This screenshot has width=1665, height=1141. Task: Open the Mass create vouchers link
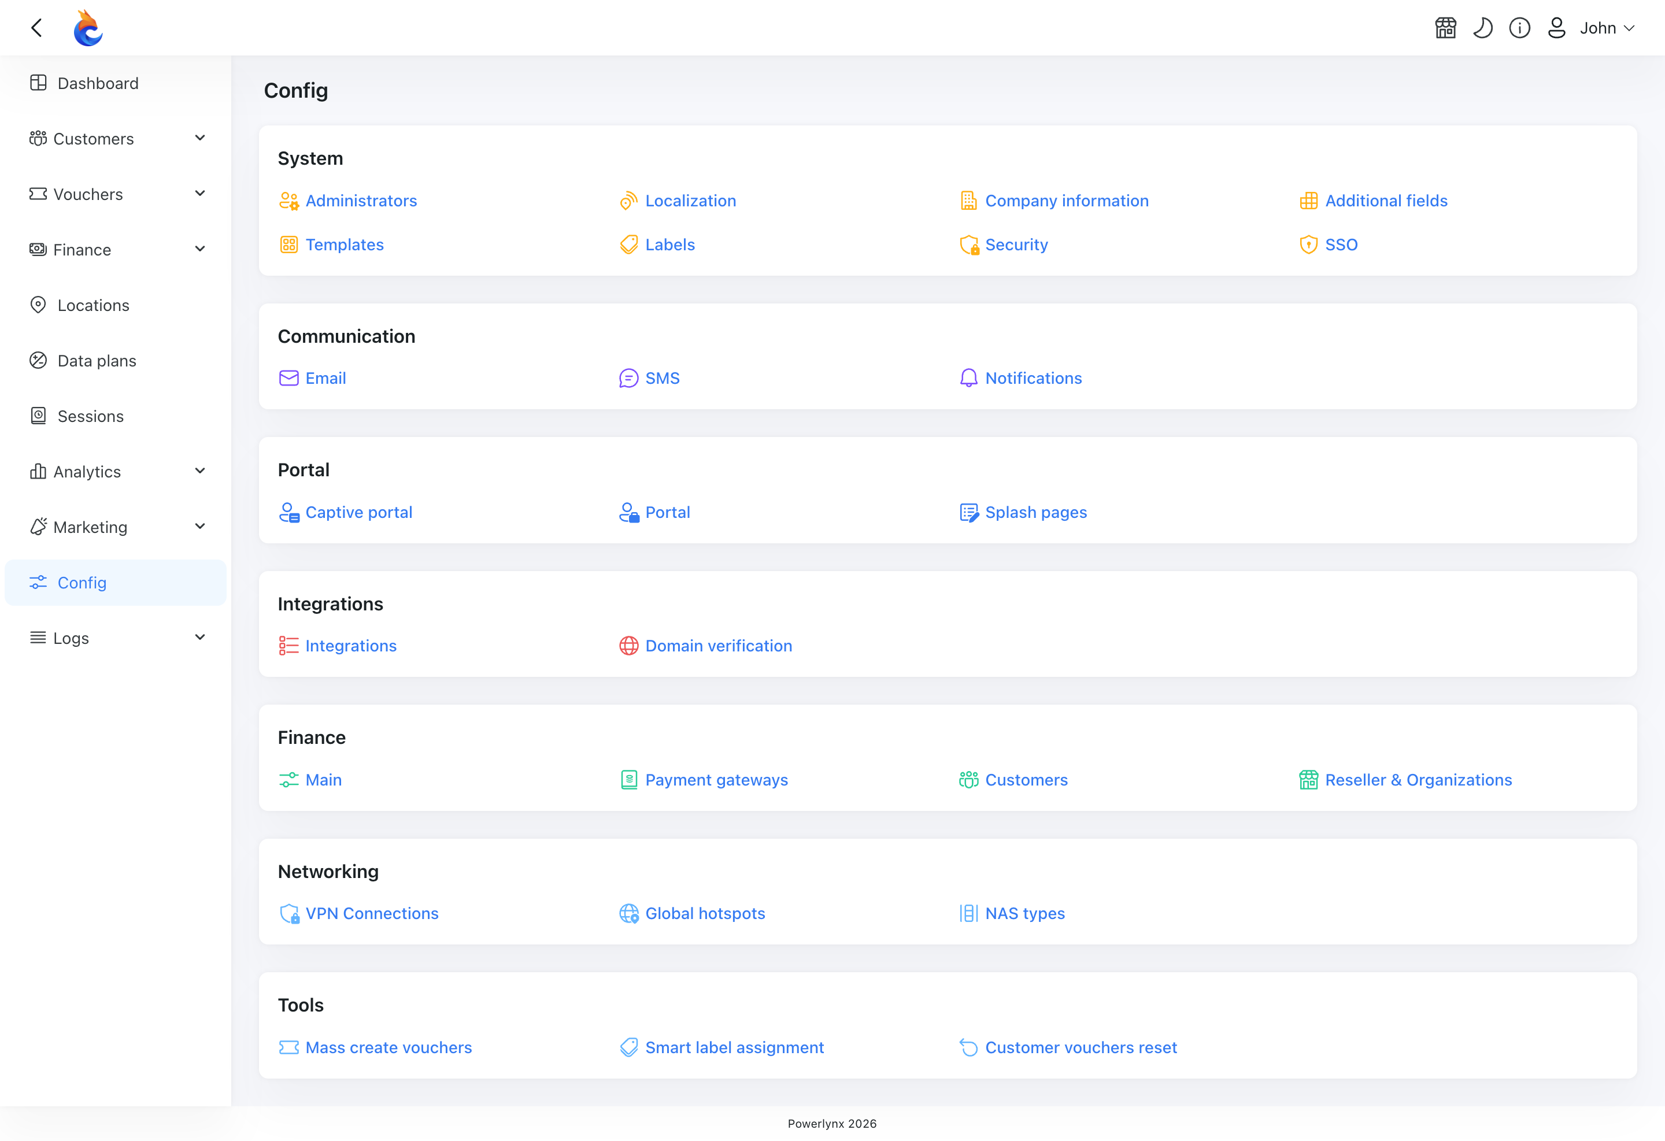[388, 1047]
